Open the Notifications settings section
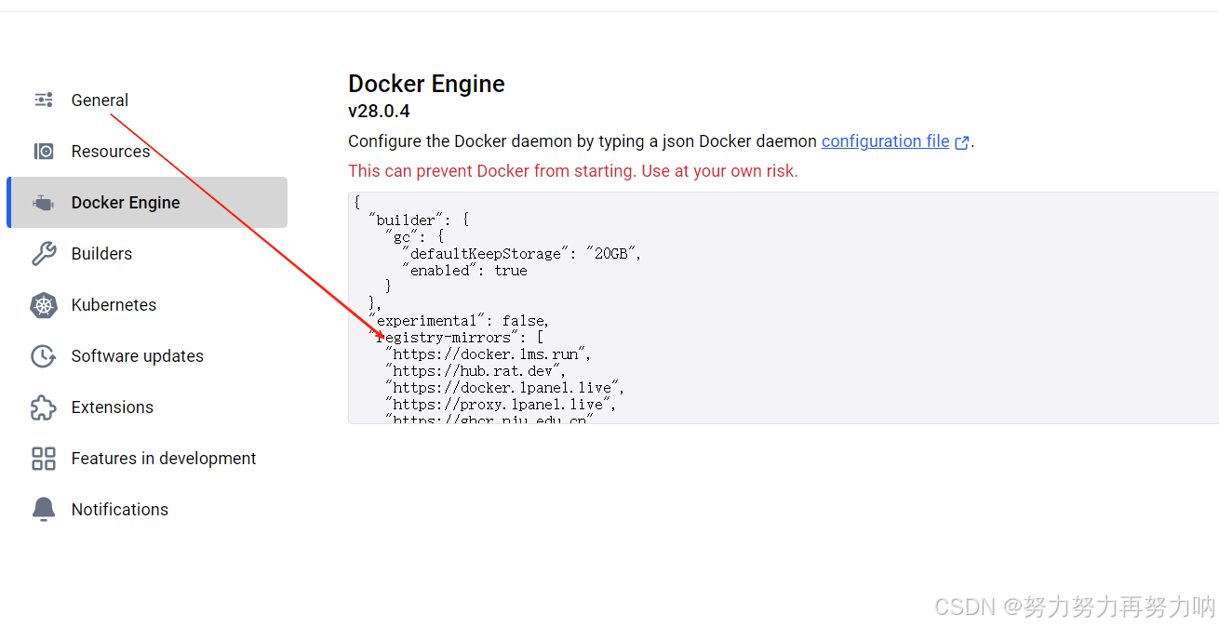1219x627 pixels. pos(147,509)
